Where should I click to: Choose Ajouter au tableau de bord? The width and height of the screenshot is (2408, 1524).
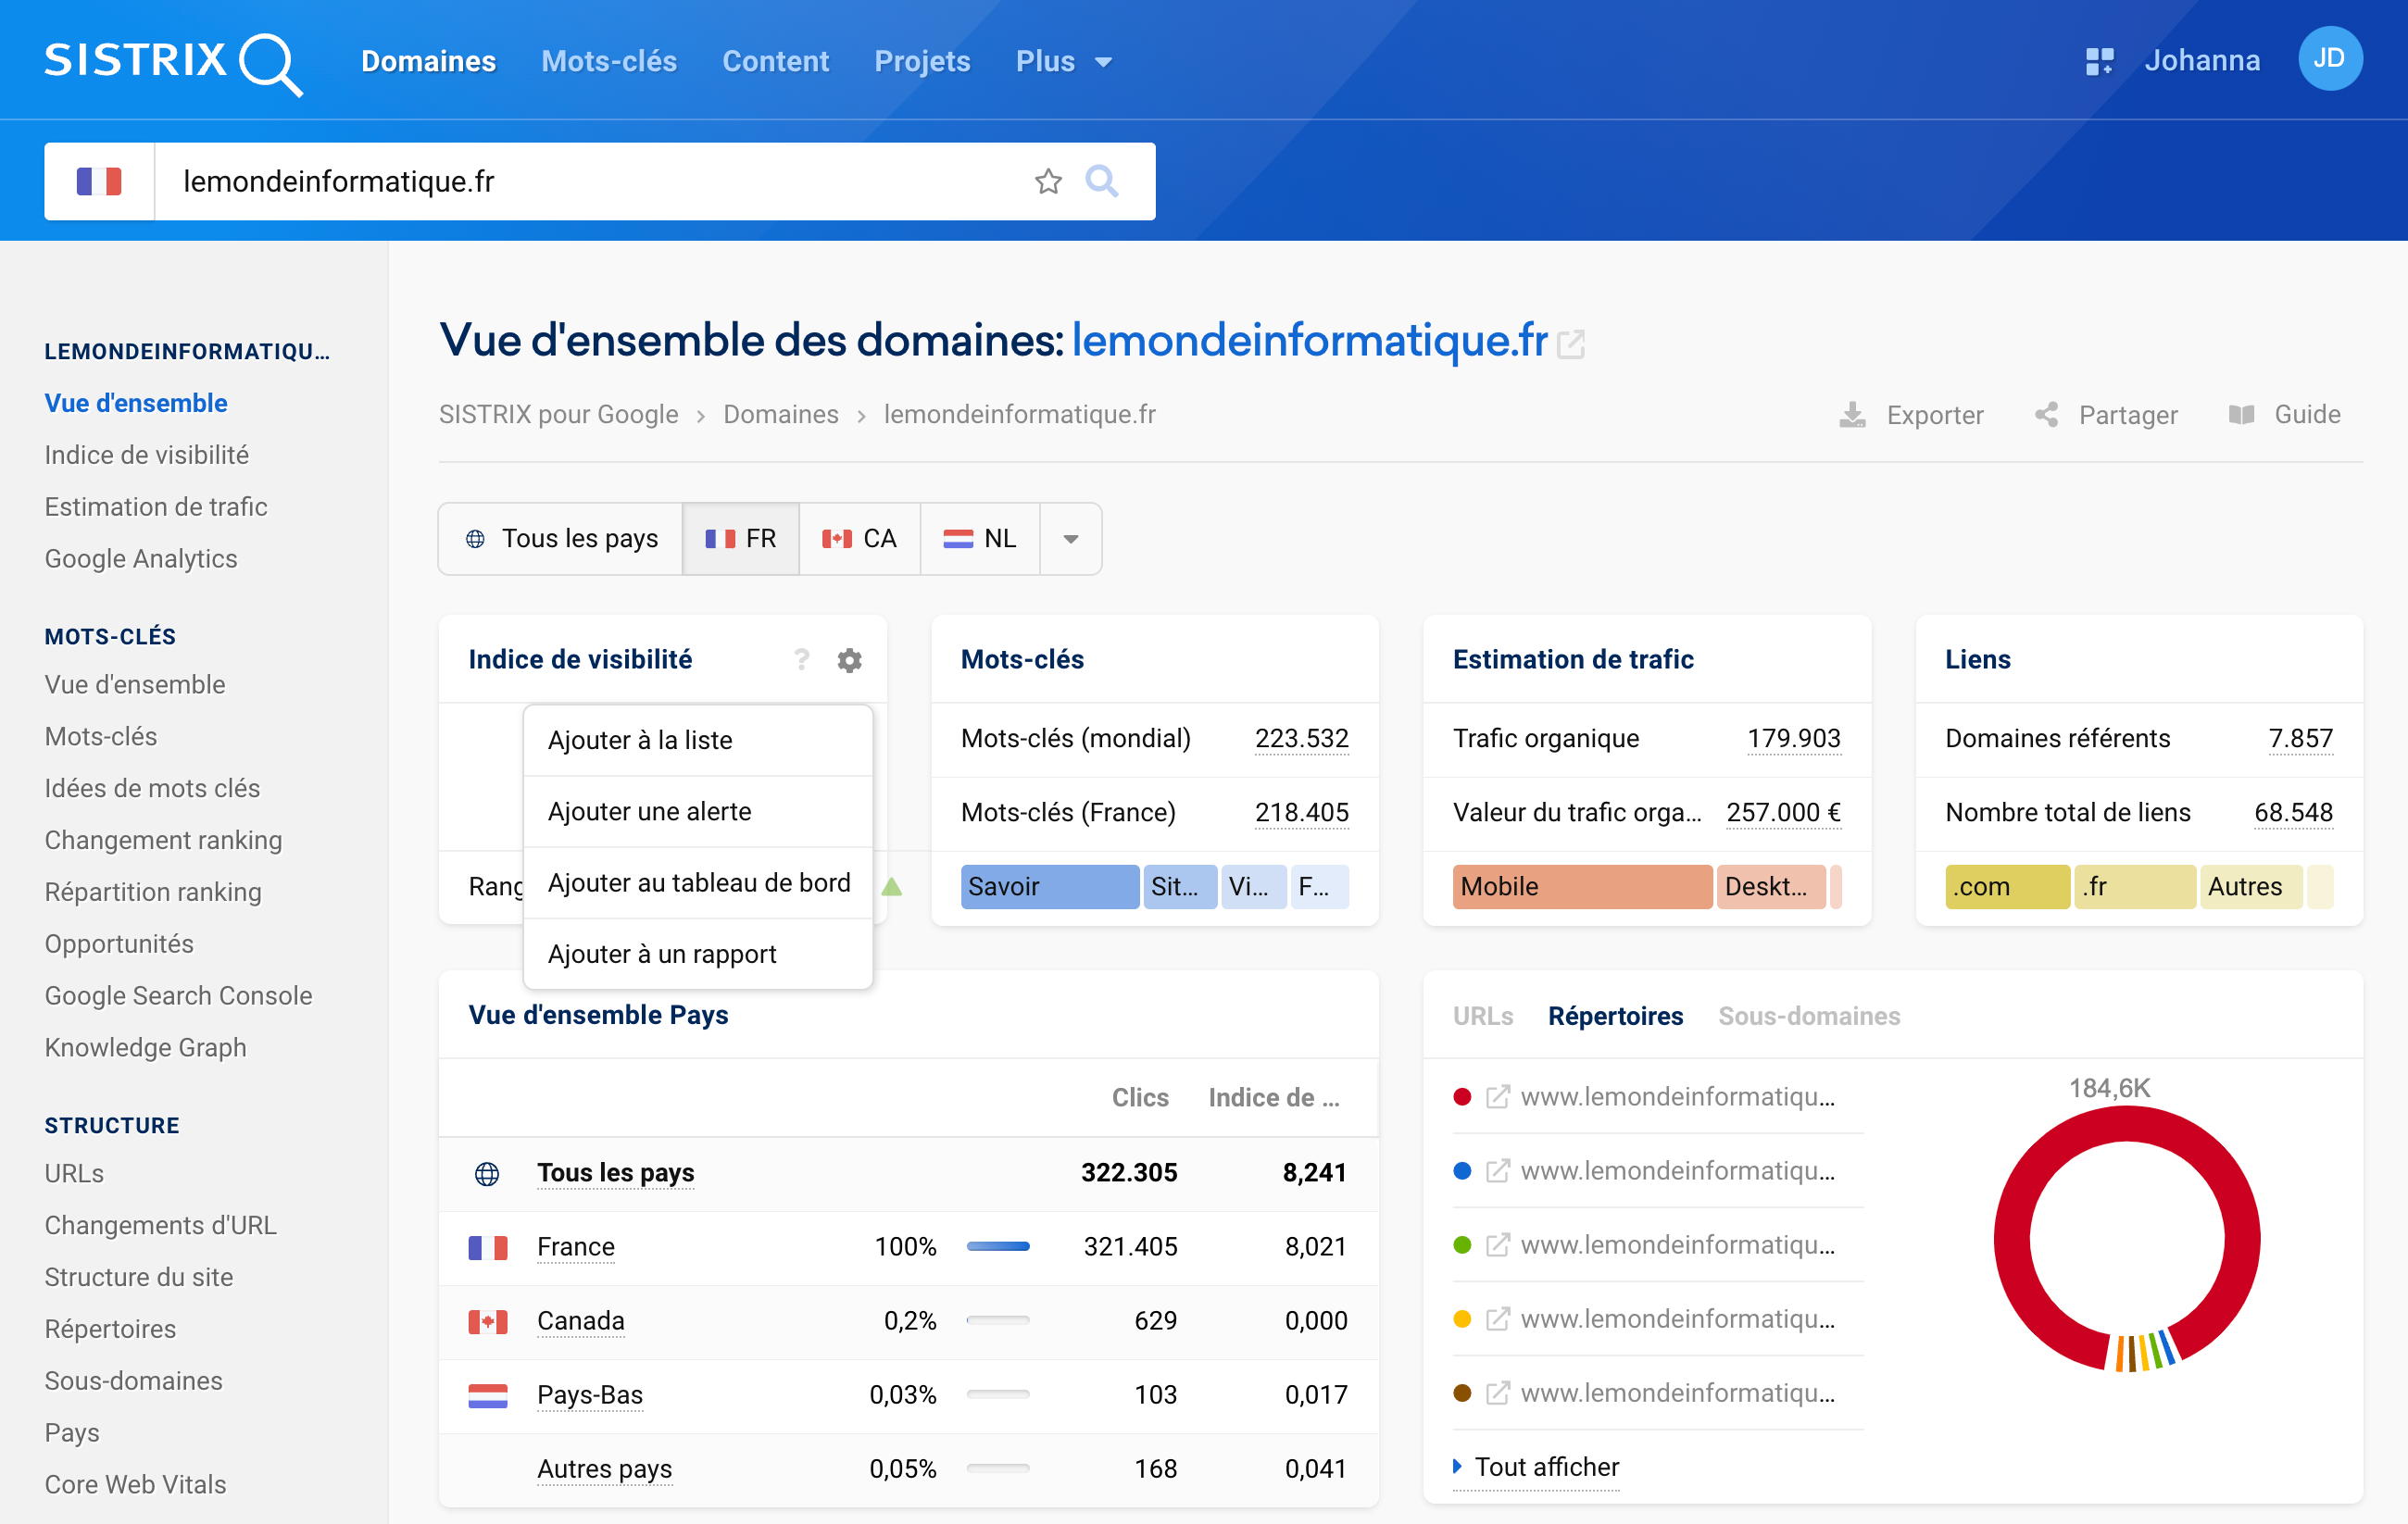[x=698, y=882]
